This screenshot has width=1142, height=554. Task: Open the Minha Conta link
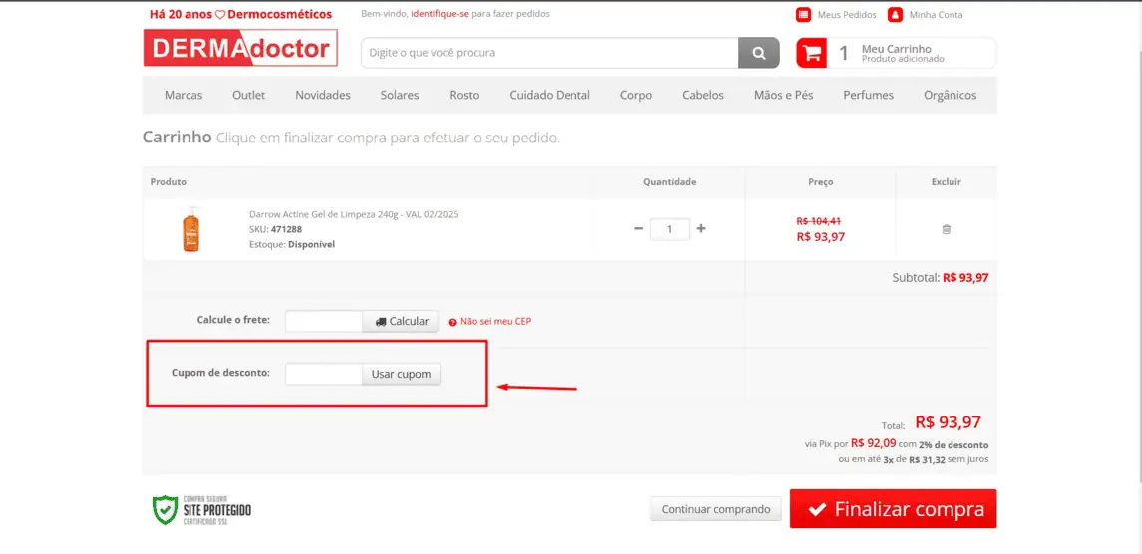[936, 15]
